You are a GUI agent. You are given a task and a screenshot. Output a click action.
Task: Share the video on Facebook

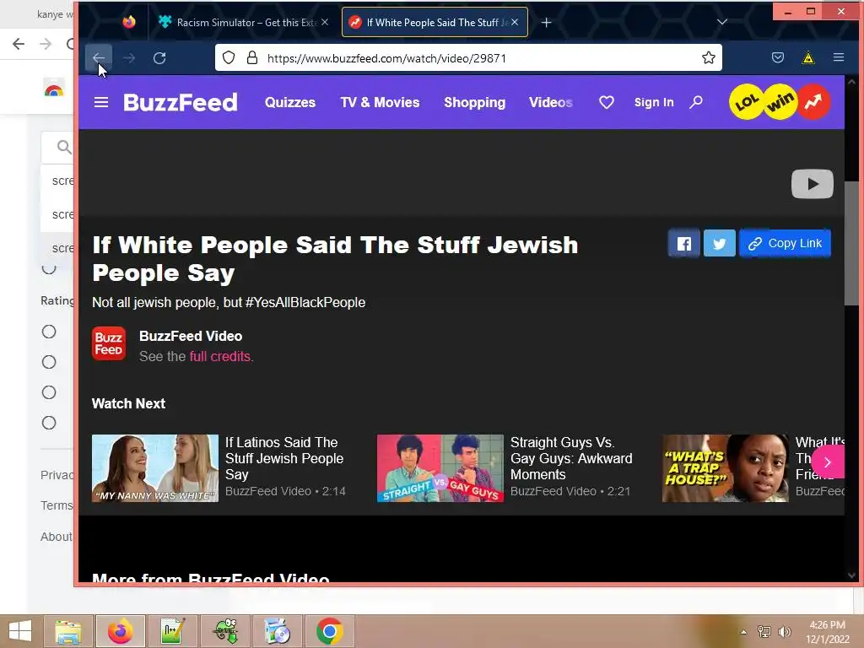[683, 244]
